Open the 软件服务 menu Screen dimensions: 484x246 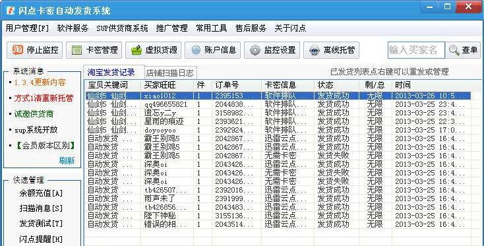click(x=73, y=28)
